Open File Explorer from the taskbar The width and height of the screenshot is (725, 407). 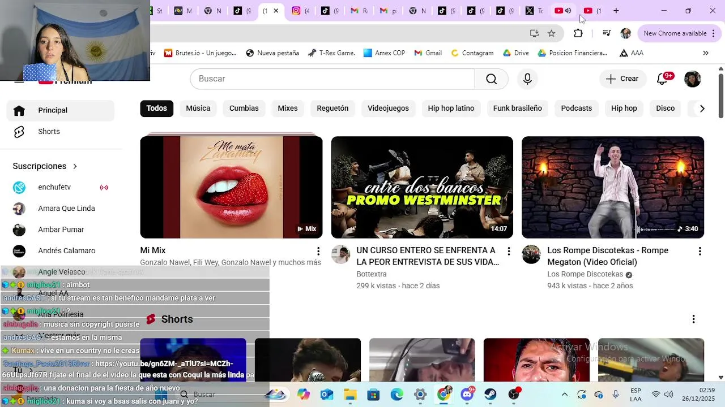350,395
